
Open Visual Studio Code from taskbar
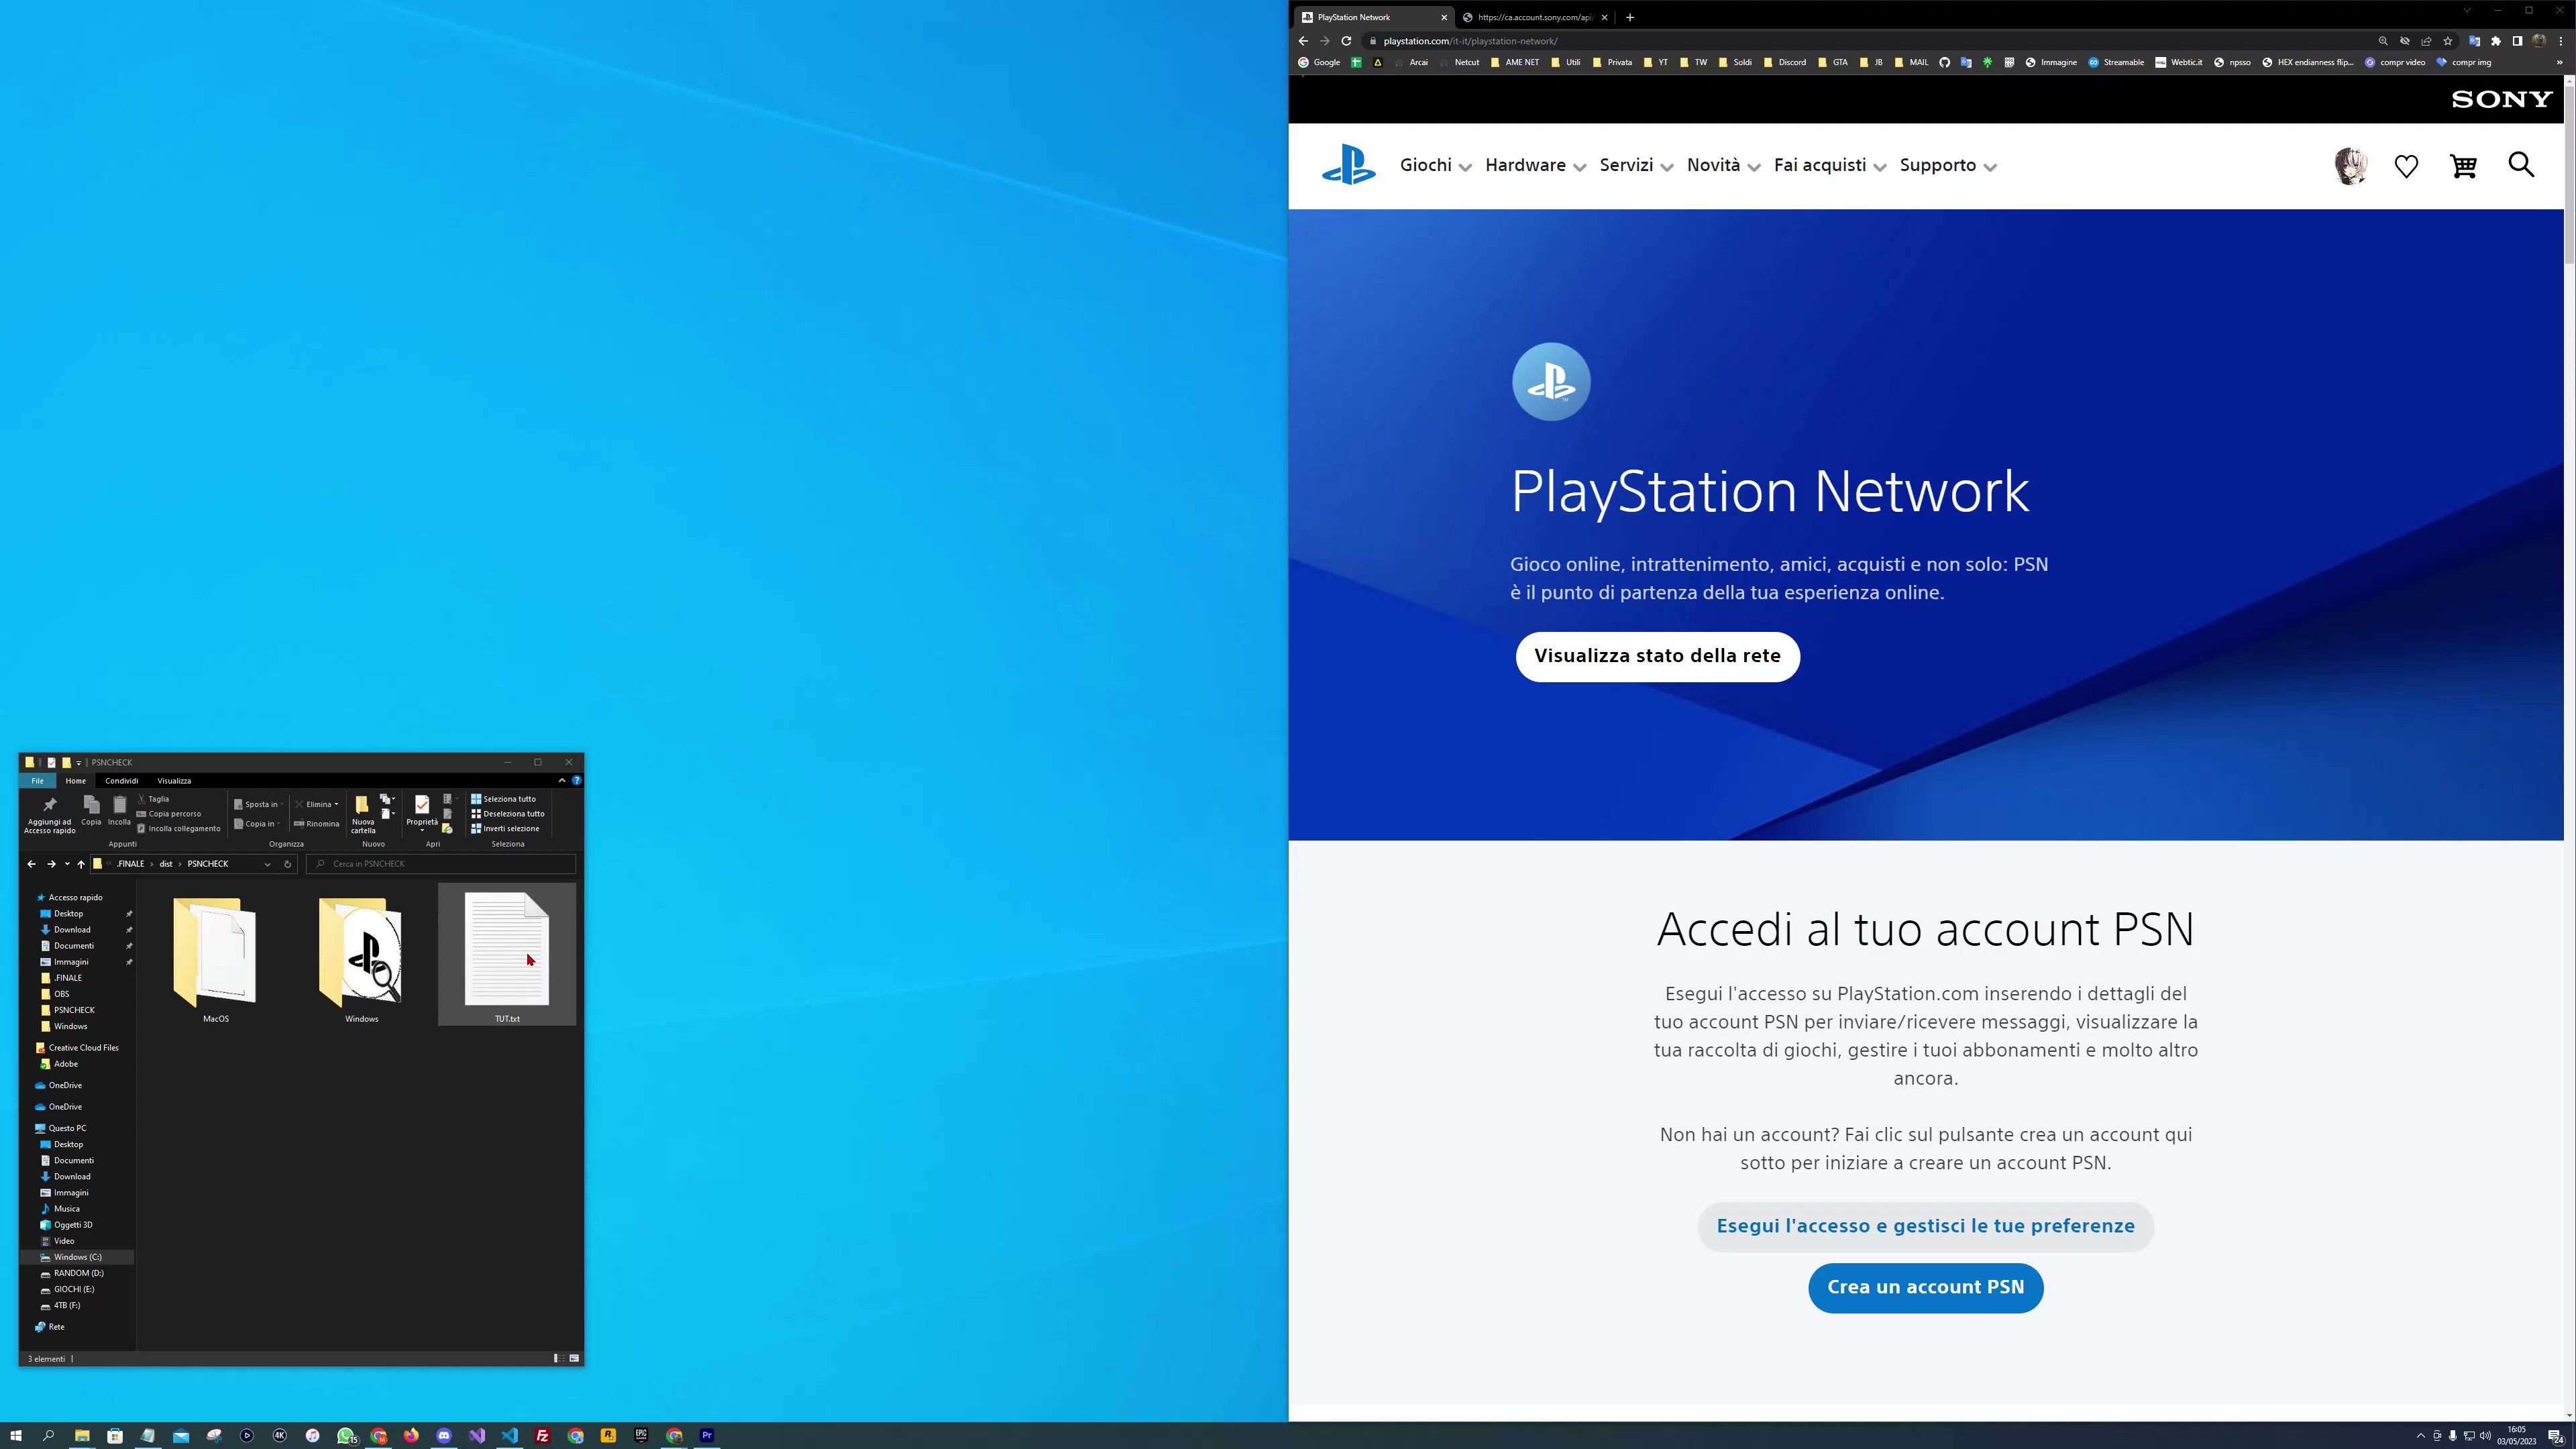[510, 1435]
